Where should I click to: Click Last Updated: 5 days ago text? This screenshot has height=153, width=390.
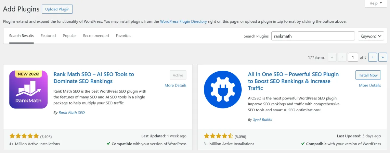[x=359, y=136]
